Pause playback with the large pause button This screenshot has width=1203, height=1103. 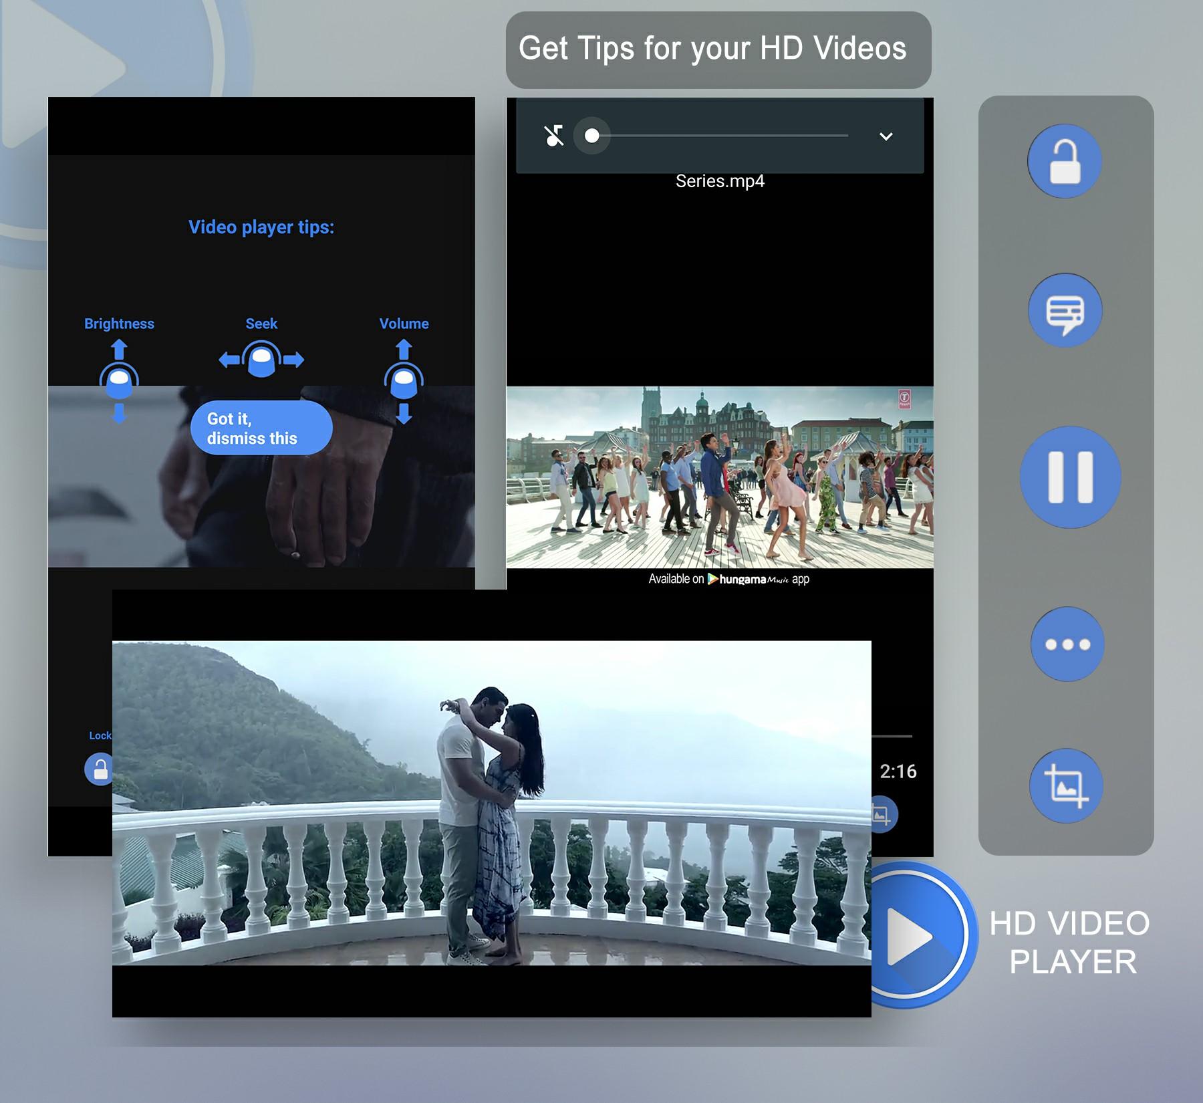point(1071,477)
